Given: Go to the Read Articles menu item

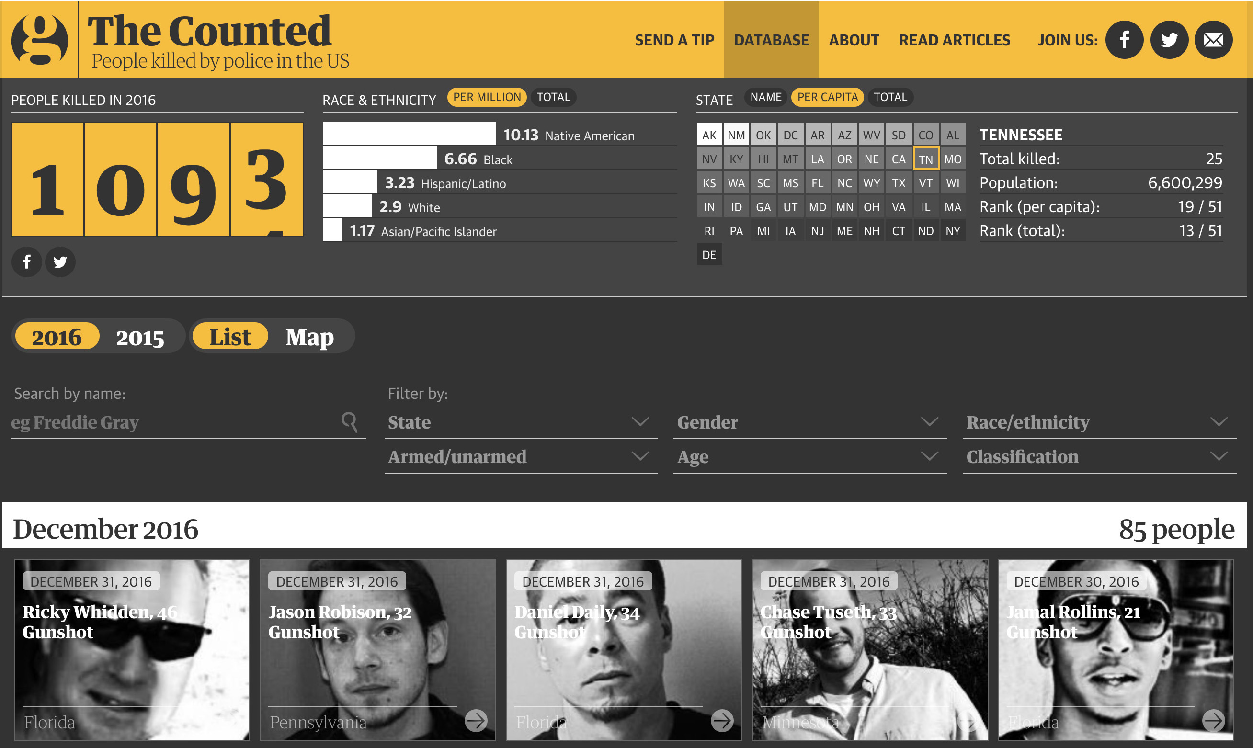Looking at the screenshot, I should pyautogui.click(x=954, y=40).
